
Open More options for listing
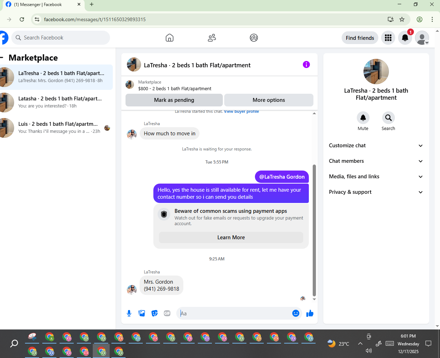269,100
